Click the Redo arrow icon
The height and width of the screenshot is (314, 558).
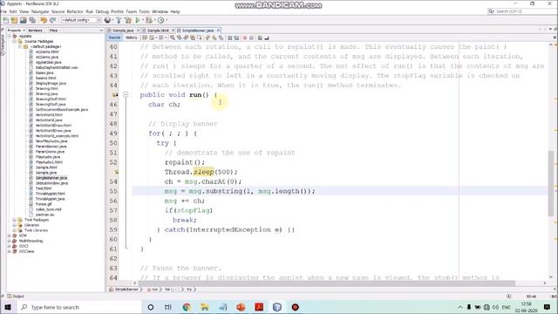point(52,20)
